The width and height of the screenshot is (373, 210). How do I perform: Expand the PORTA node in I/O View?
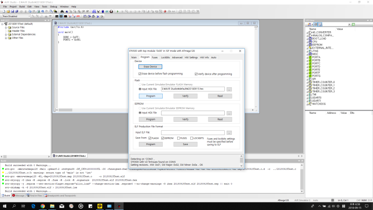pyautogui.click(x=307, y=57)
